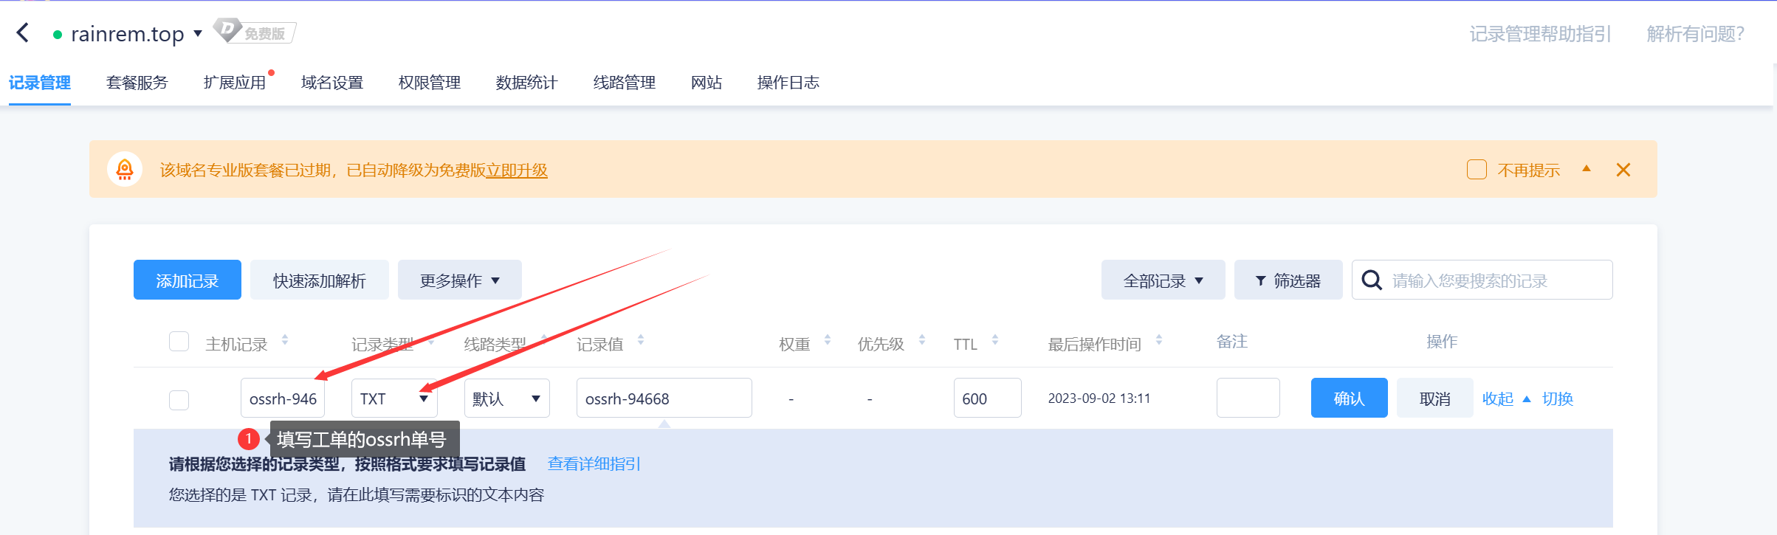
Task: Open the 操作日志 tab
Action: (x=788, y=83)
